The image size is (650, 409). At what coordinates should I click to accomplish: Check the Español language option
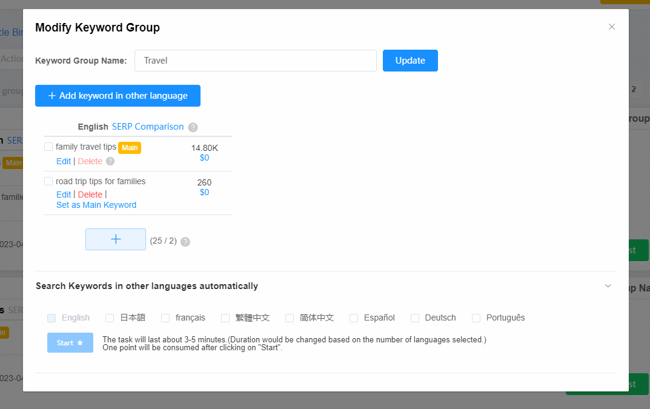pos(354,318)
